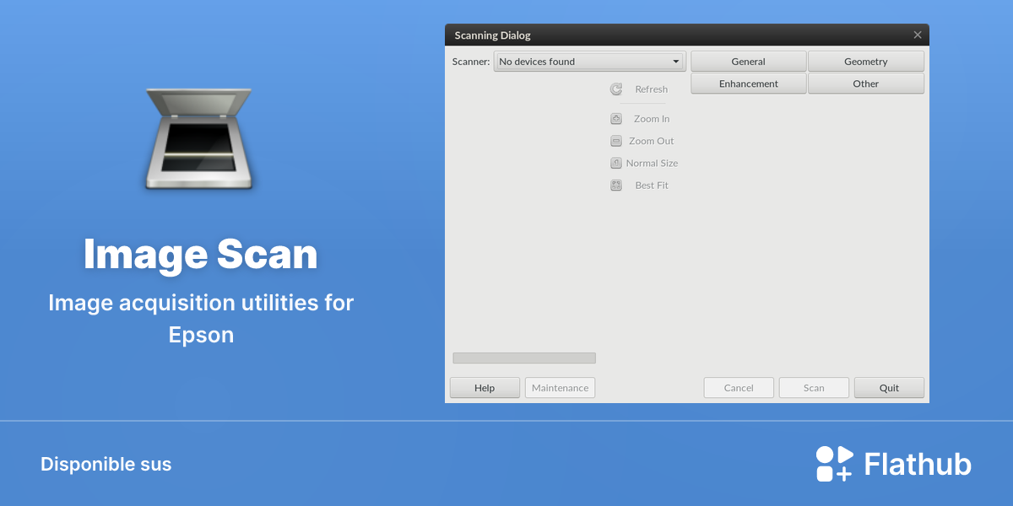Click the Best Fit icon
Screen dimensions: 1013x506
[x=616, y=186]
